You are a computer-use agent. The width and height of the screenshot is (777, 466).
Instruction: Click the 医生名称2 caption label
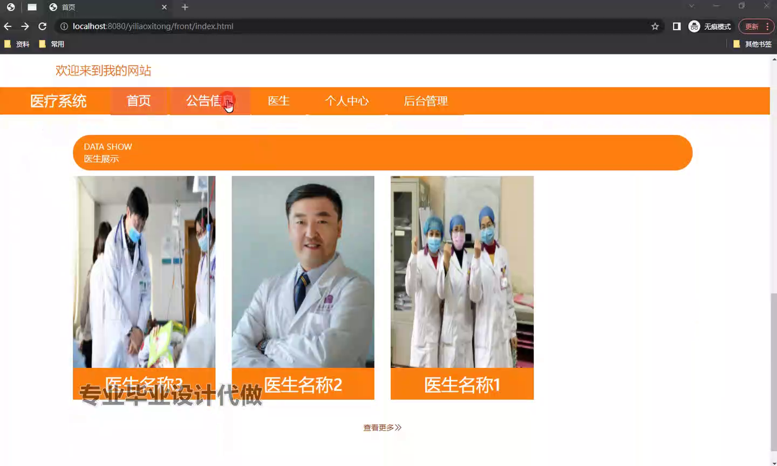click(x=303, y=384)
